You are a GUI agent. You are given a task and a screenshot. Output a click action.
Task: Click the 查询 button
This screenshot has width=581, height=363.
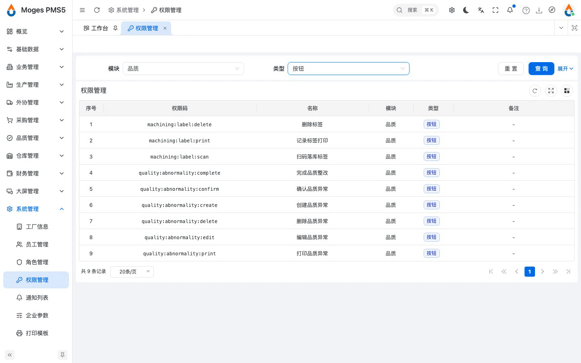541,69
